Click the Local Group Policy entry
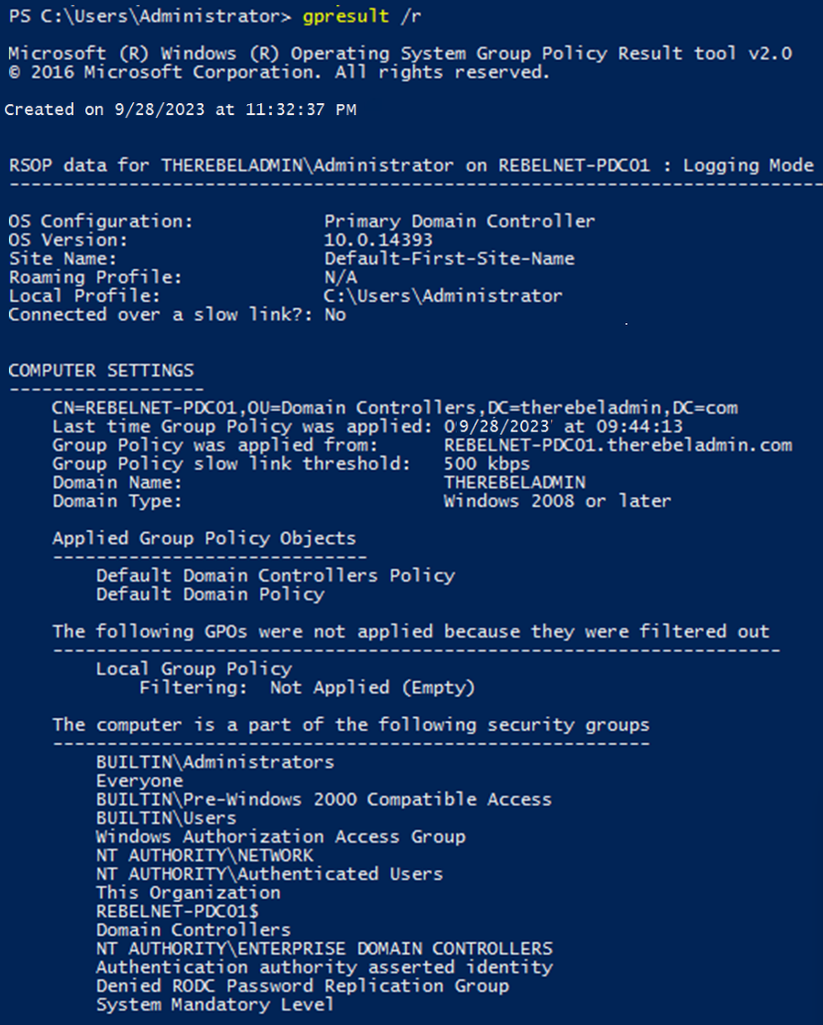The width and height of the screenshot is (823, 1025). [194, 669]
